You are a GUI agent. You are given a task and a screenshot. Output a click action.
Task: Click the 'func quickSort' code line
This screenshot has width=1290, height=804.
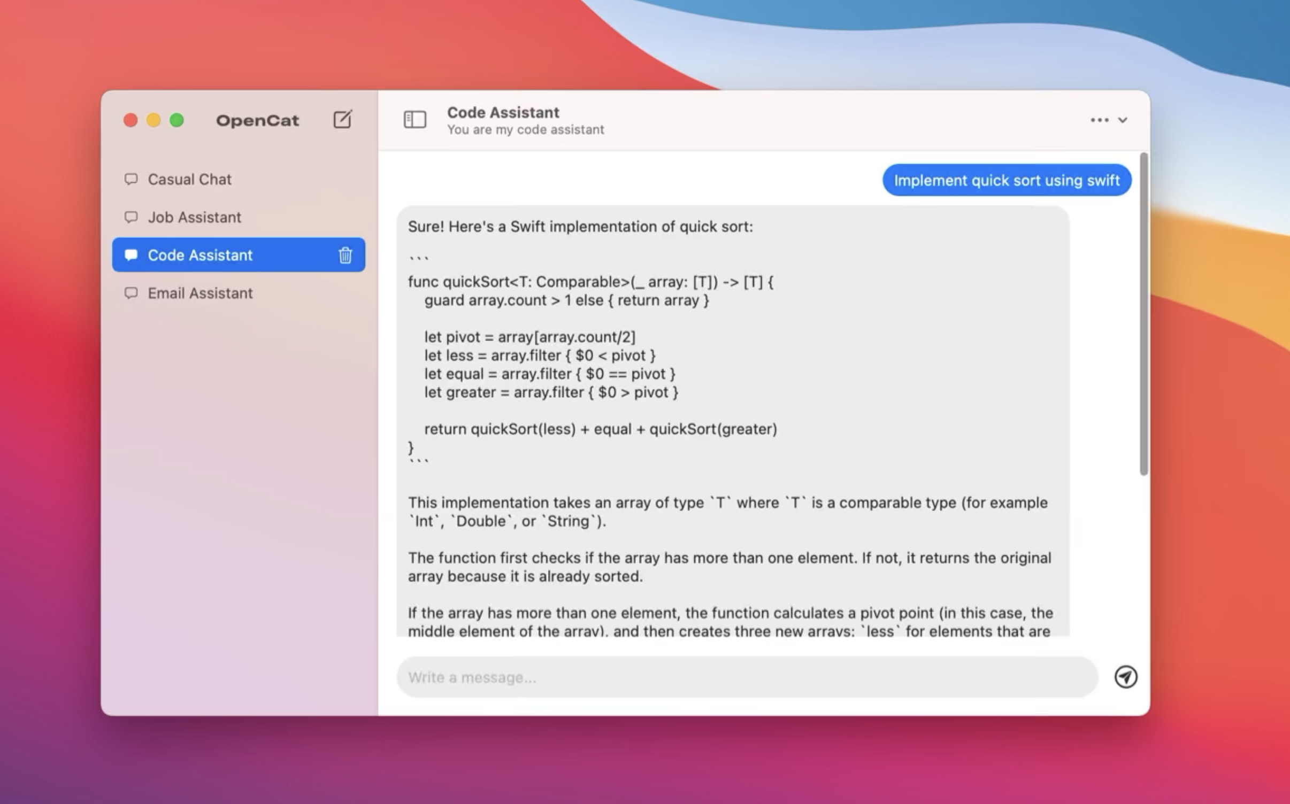pyautogui.click(x=590, y=282)
